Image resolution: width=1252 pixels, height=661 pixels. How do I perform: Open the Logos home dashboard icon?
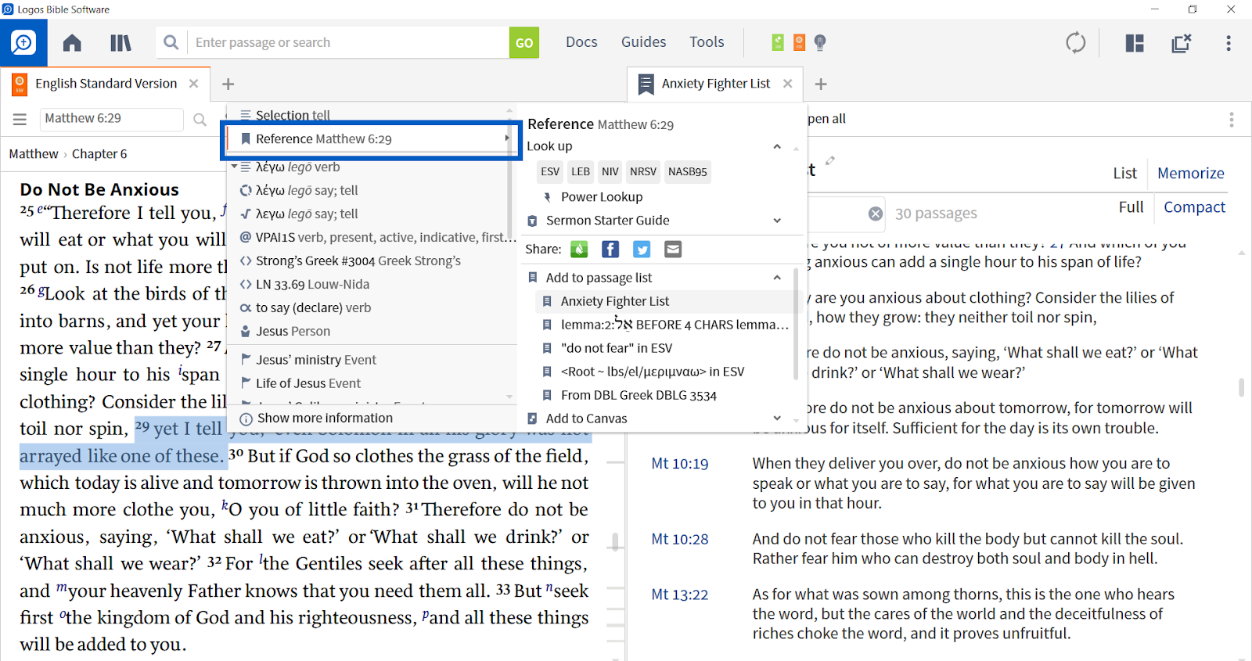point(72,42)
